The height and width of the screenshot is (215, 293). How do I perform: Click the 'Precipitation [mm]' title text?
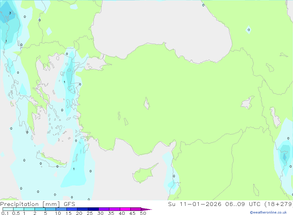[30, 204]
